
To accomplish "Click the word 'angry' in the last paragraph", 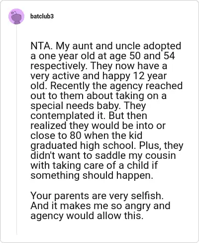I will pyautogui.click(x=138, y=206).
